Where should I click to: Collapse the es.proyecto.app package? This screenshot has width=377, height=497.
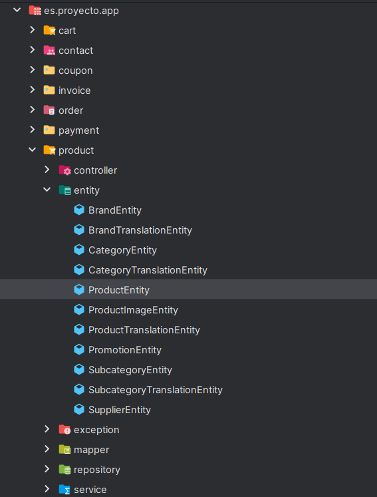tap(17, 10)
